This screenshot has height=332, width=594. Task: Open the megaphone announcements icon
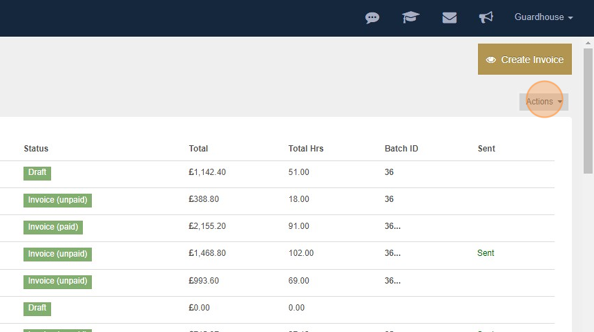coord(486,17)
